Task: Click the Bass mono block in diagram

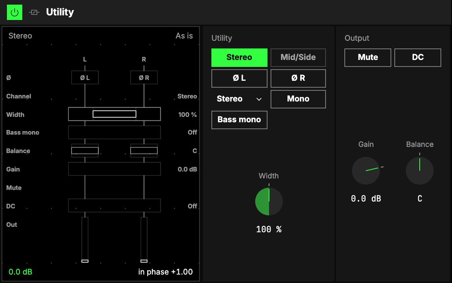Action: [115, 132]
